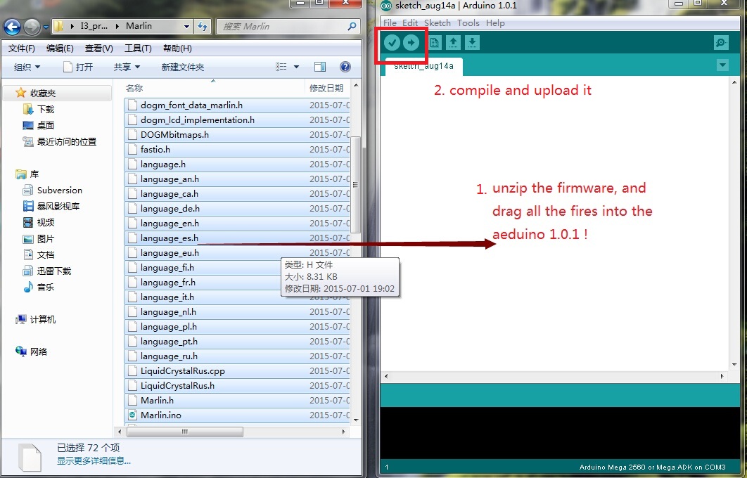Open the 组织 organize dropdown

tap(27, 67)
